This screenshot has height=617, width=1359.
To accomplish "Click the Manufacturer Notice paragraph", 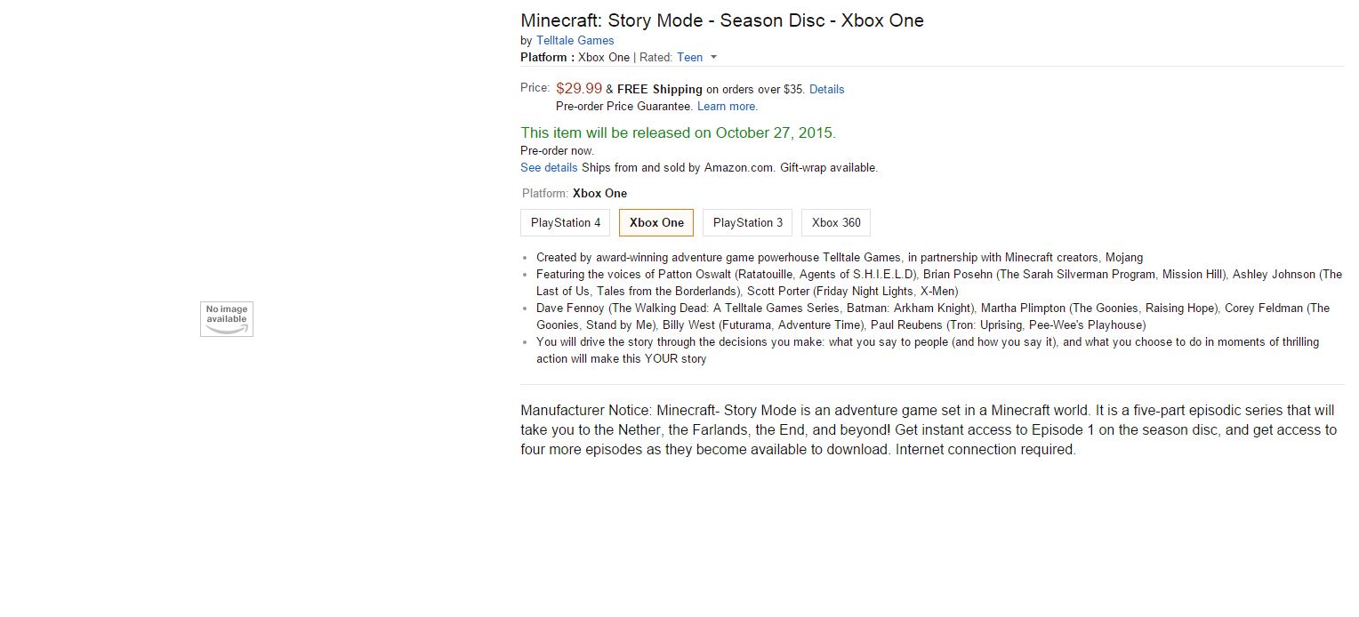I will tap(928, 429).
